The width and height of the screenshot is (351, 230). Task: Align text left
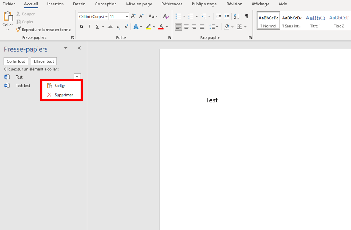[178, 27]
